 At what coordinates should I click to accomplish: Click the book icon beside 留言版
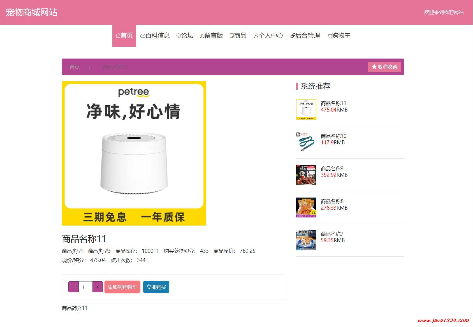point(202,36)
